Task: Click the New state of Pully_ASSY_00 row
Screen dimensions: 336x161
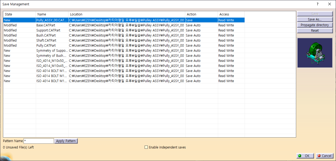Action: coord(7,20)
